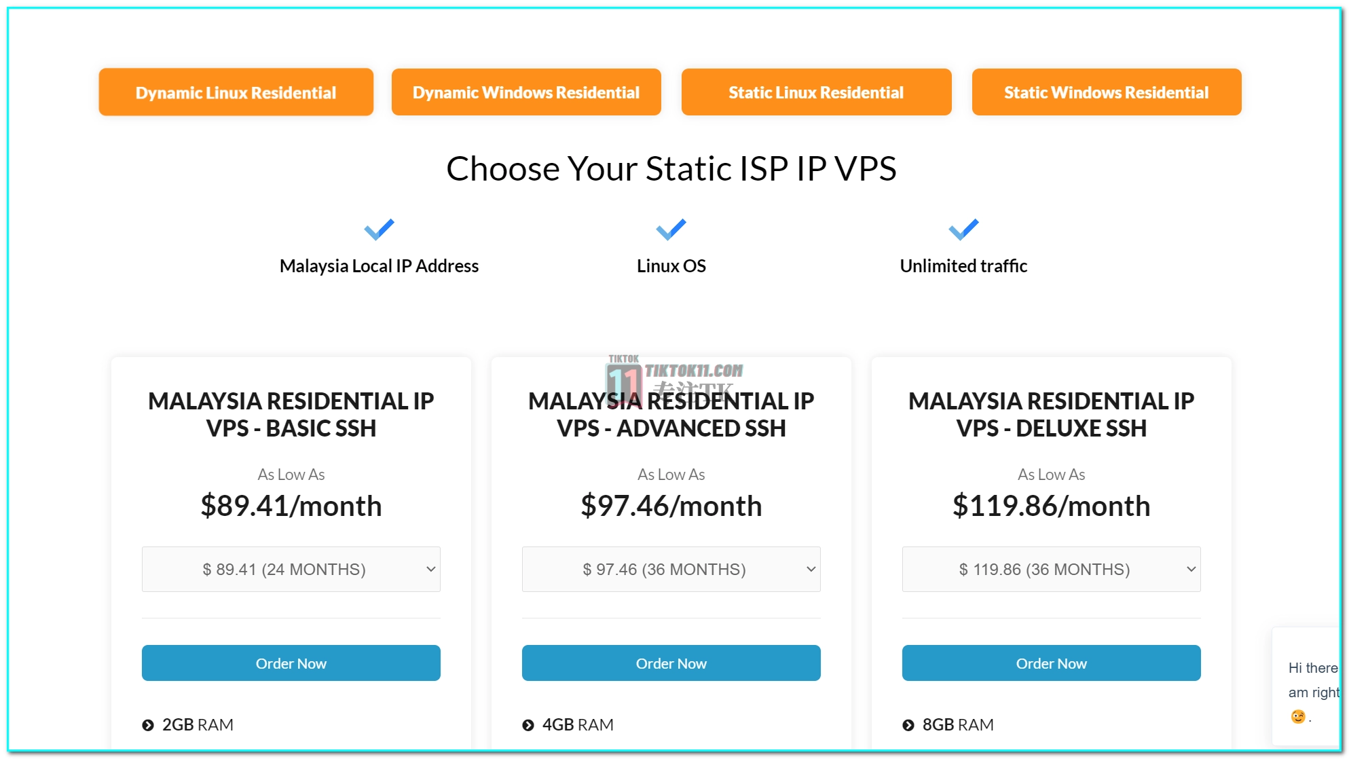The image size is (1349, 759).
Task: Select the Dynamic Windows Residential tab
Action: [x=526, y=92]
